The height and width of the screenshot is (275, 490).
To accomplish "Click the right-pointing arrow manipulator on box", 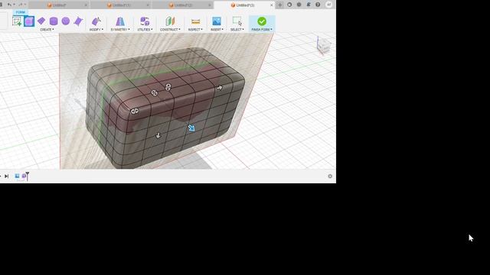I will click(220, 88).
